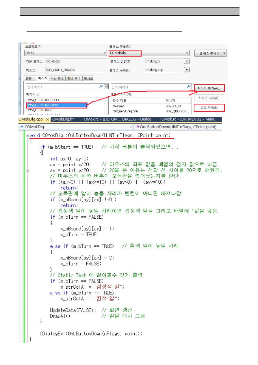
Task: Collapse the OnLButtonDown function outline box
Action: (27, 135)
